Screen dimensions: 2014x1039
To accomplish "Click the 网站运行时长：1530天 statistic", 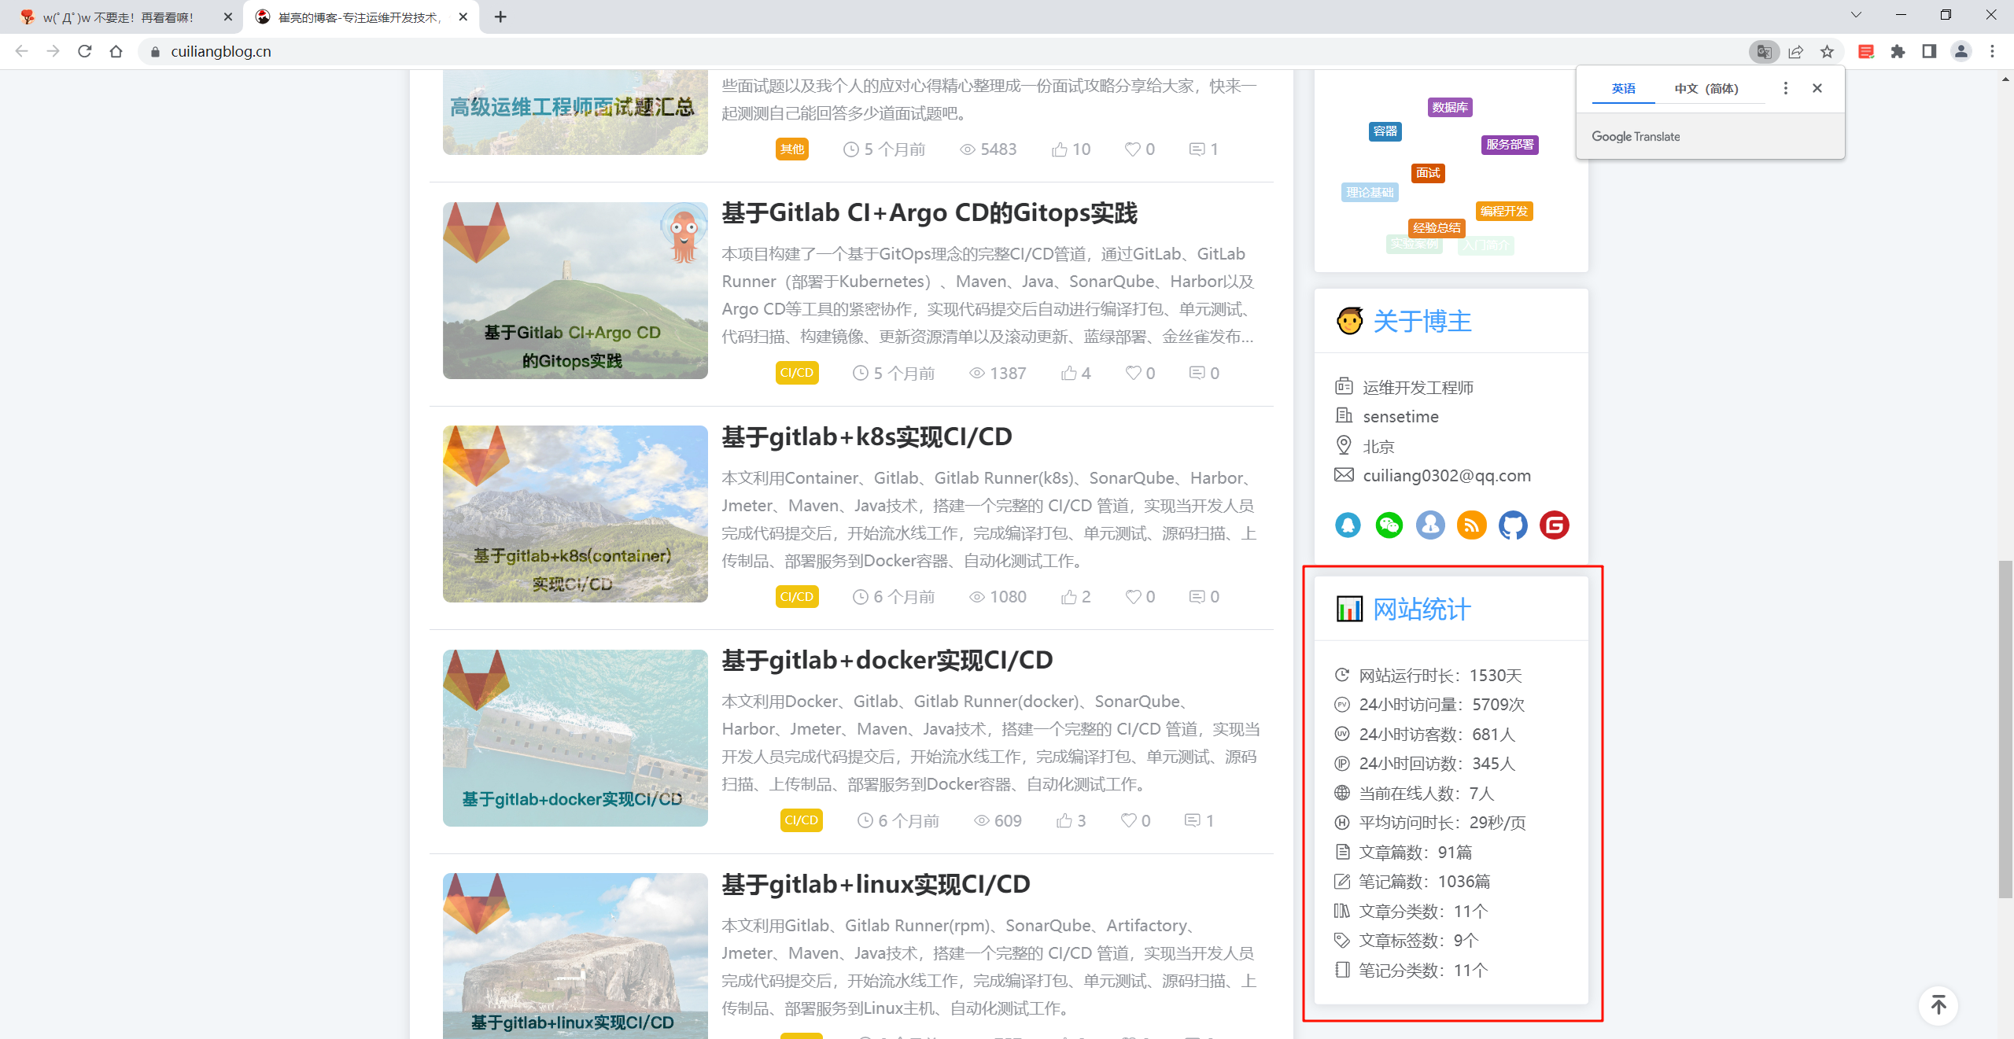I will pyautogui.click(x=1429, y=676).
